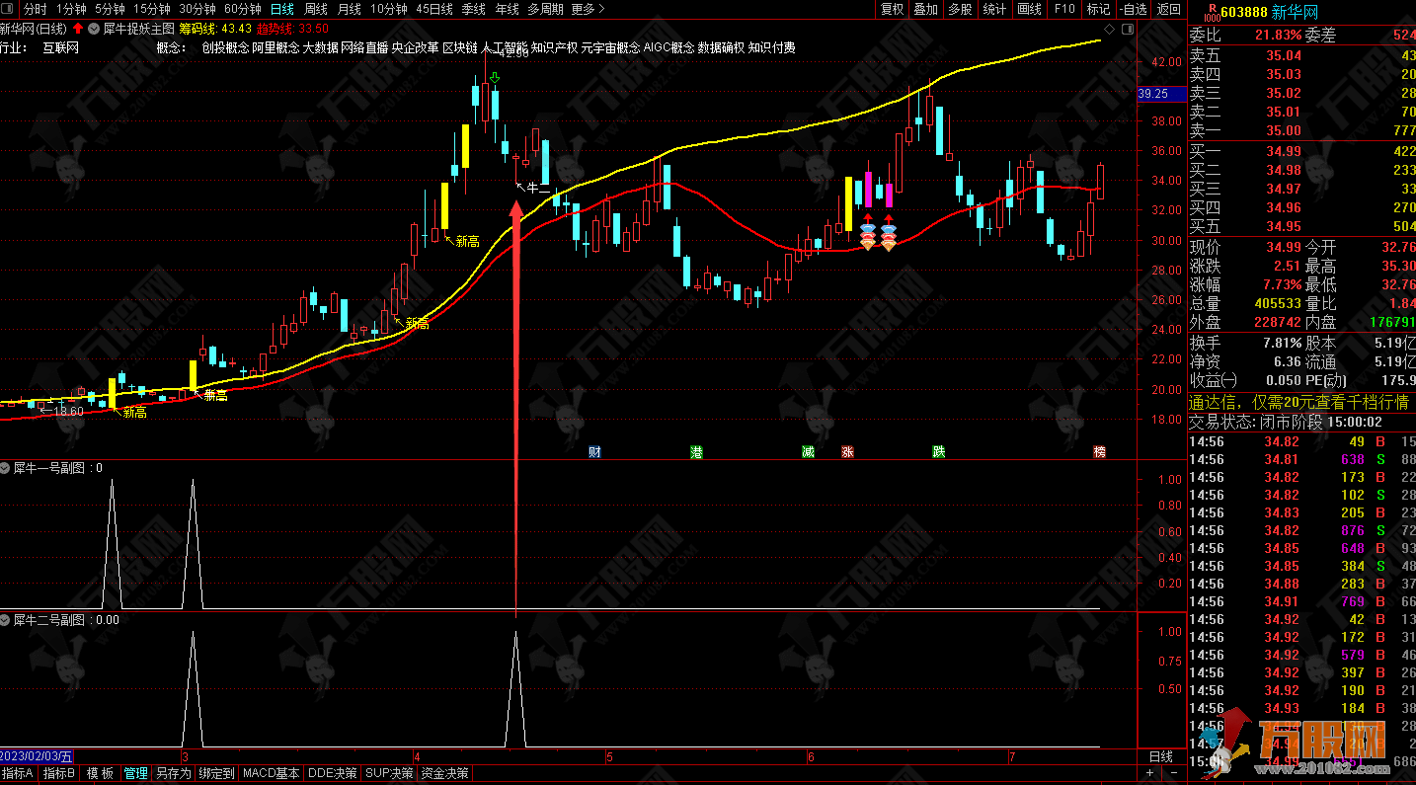The height and width of the screenshot is (785, 1416).
Task: Click the 复权 toolbar button
Action: [892, 9]
